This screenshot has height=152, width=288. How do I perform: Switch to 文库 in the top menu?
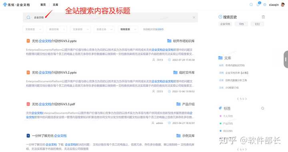click(55, 5)
